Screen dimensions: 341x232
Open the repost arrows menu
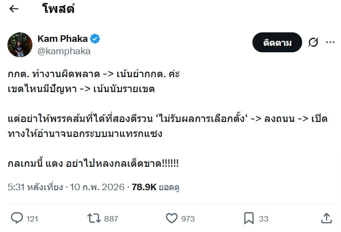point(93,218)
